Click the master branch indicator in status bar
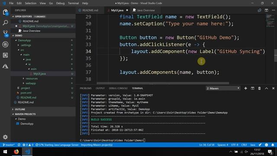 [9, 145]
